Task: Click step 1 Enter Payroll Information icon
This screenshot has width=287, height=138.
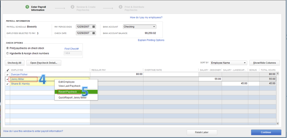Action: (27, 7)
